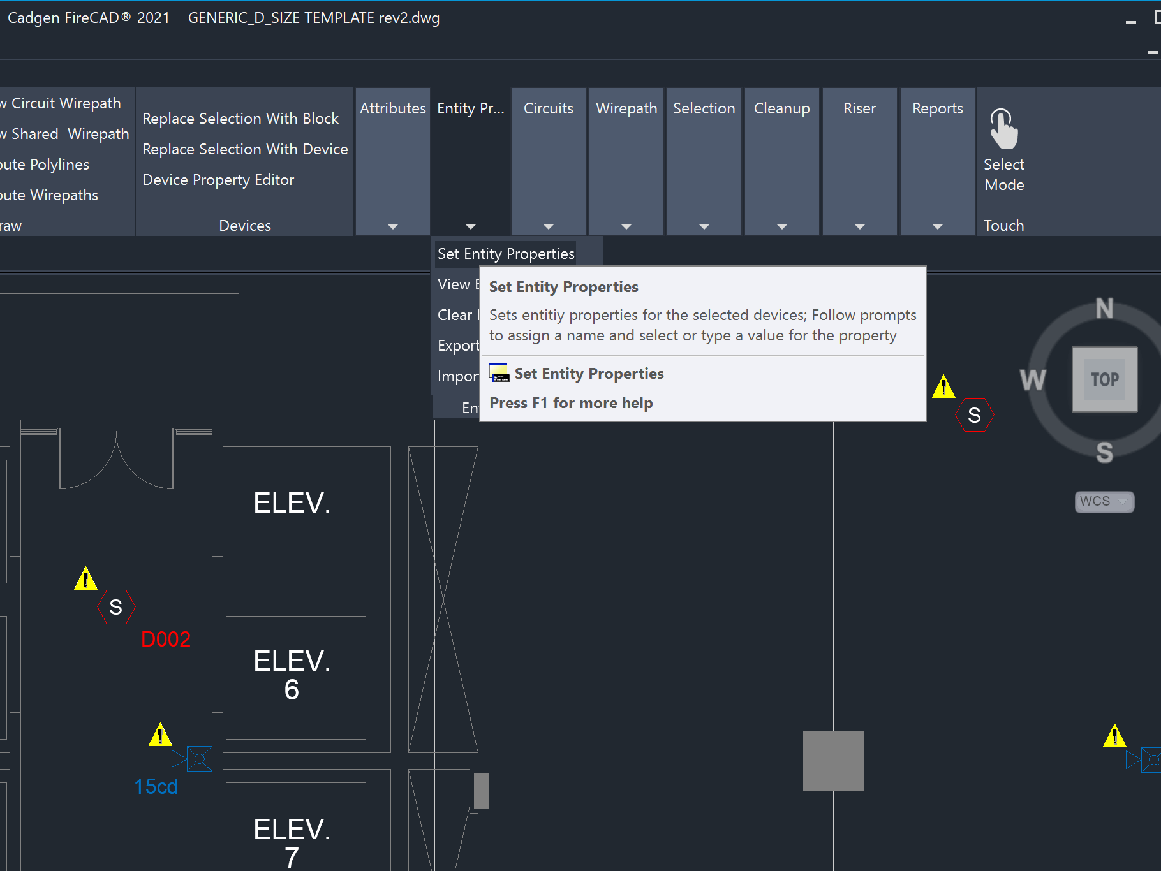Choose the Export entity menu entry
Viewport: 1161px width, 871px height.
pyautogui.click(x=458, y=346)
